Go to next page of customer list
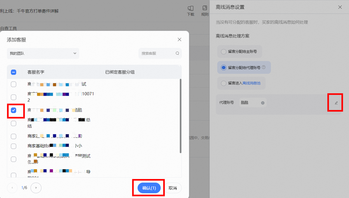 (36, 188)
